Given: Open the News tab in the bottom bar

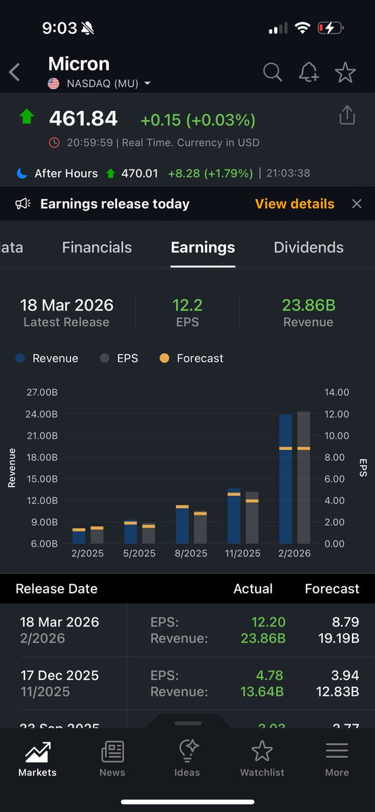Looking at the screenshot, I should click(x=112, y=759).
